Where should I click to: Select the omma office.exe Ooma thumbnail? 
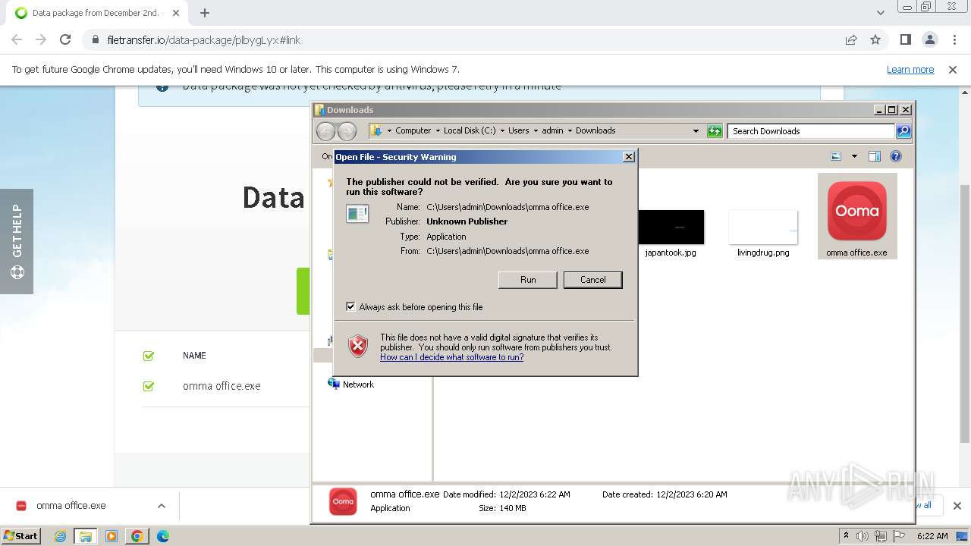pyautogui.click(x=856, y=212)
